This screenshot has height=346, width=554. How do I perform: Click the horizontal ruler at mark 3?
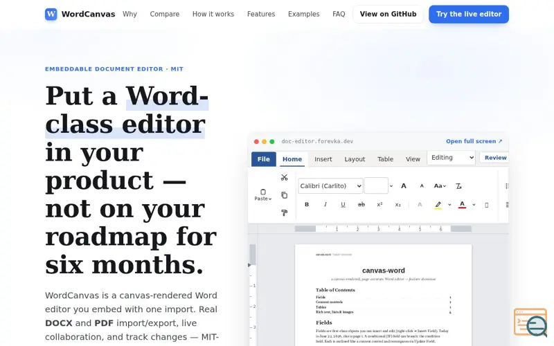378,229
